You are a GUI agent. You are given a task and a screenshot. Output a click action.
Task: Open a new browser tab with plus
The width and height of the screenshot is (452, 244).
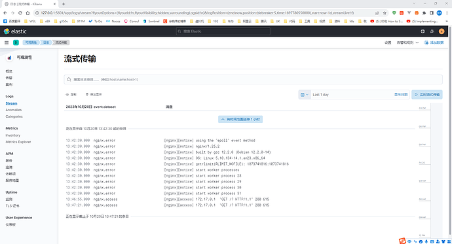[64, 4]
